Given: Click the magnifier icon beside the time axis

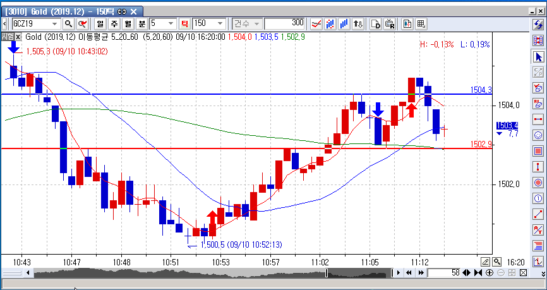Looking at the screenshot, I should pos(498,262).
